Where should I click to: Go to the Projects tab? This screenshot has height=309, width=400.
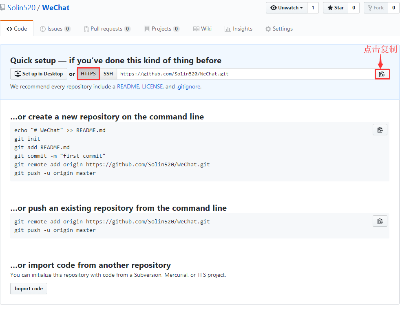[x=162, y=29]
